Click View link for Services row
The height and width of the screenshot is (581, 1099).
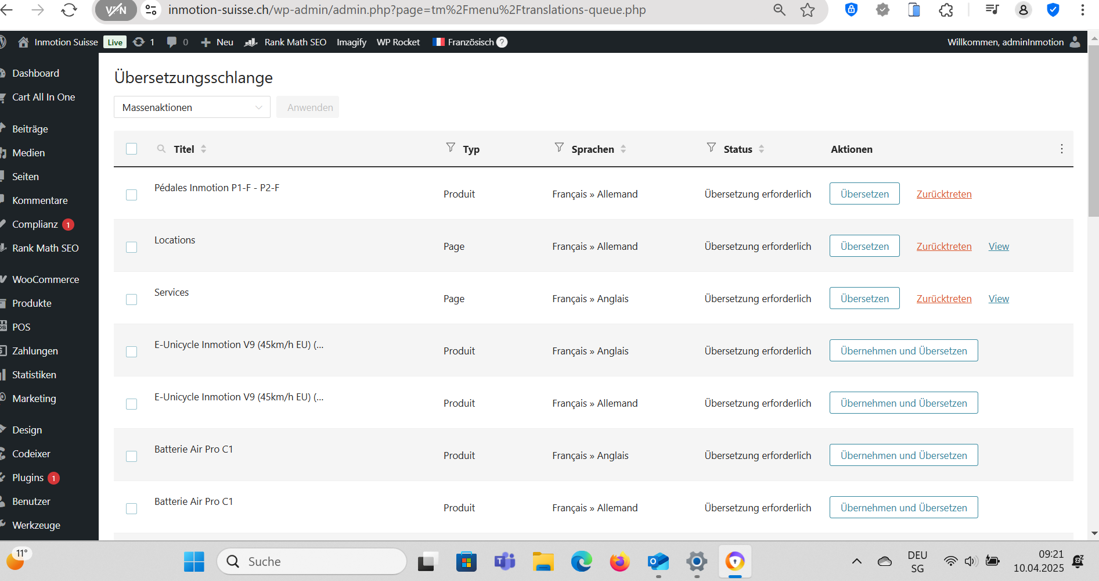click(x=999, y=299)
